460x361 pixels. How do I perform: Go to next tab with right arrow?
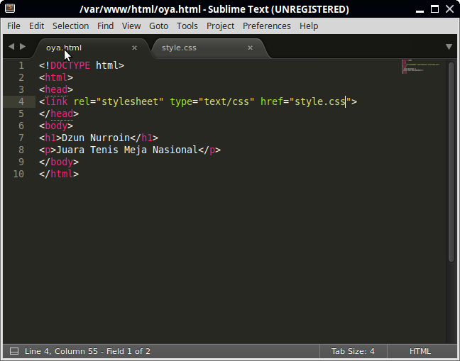tap(23, 47)
